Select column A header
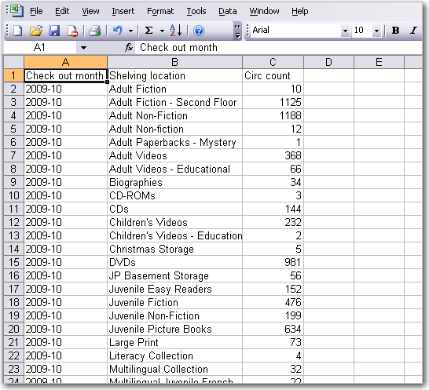429x390 pixels. pyautogui.click(x=65, y=62)
